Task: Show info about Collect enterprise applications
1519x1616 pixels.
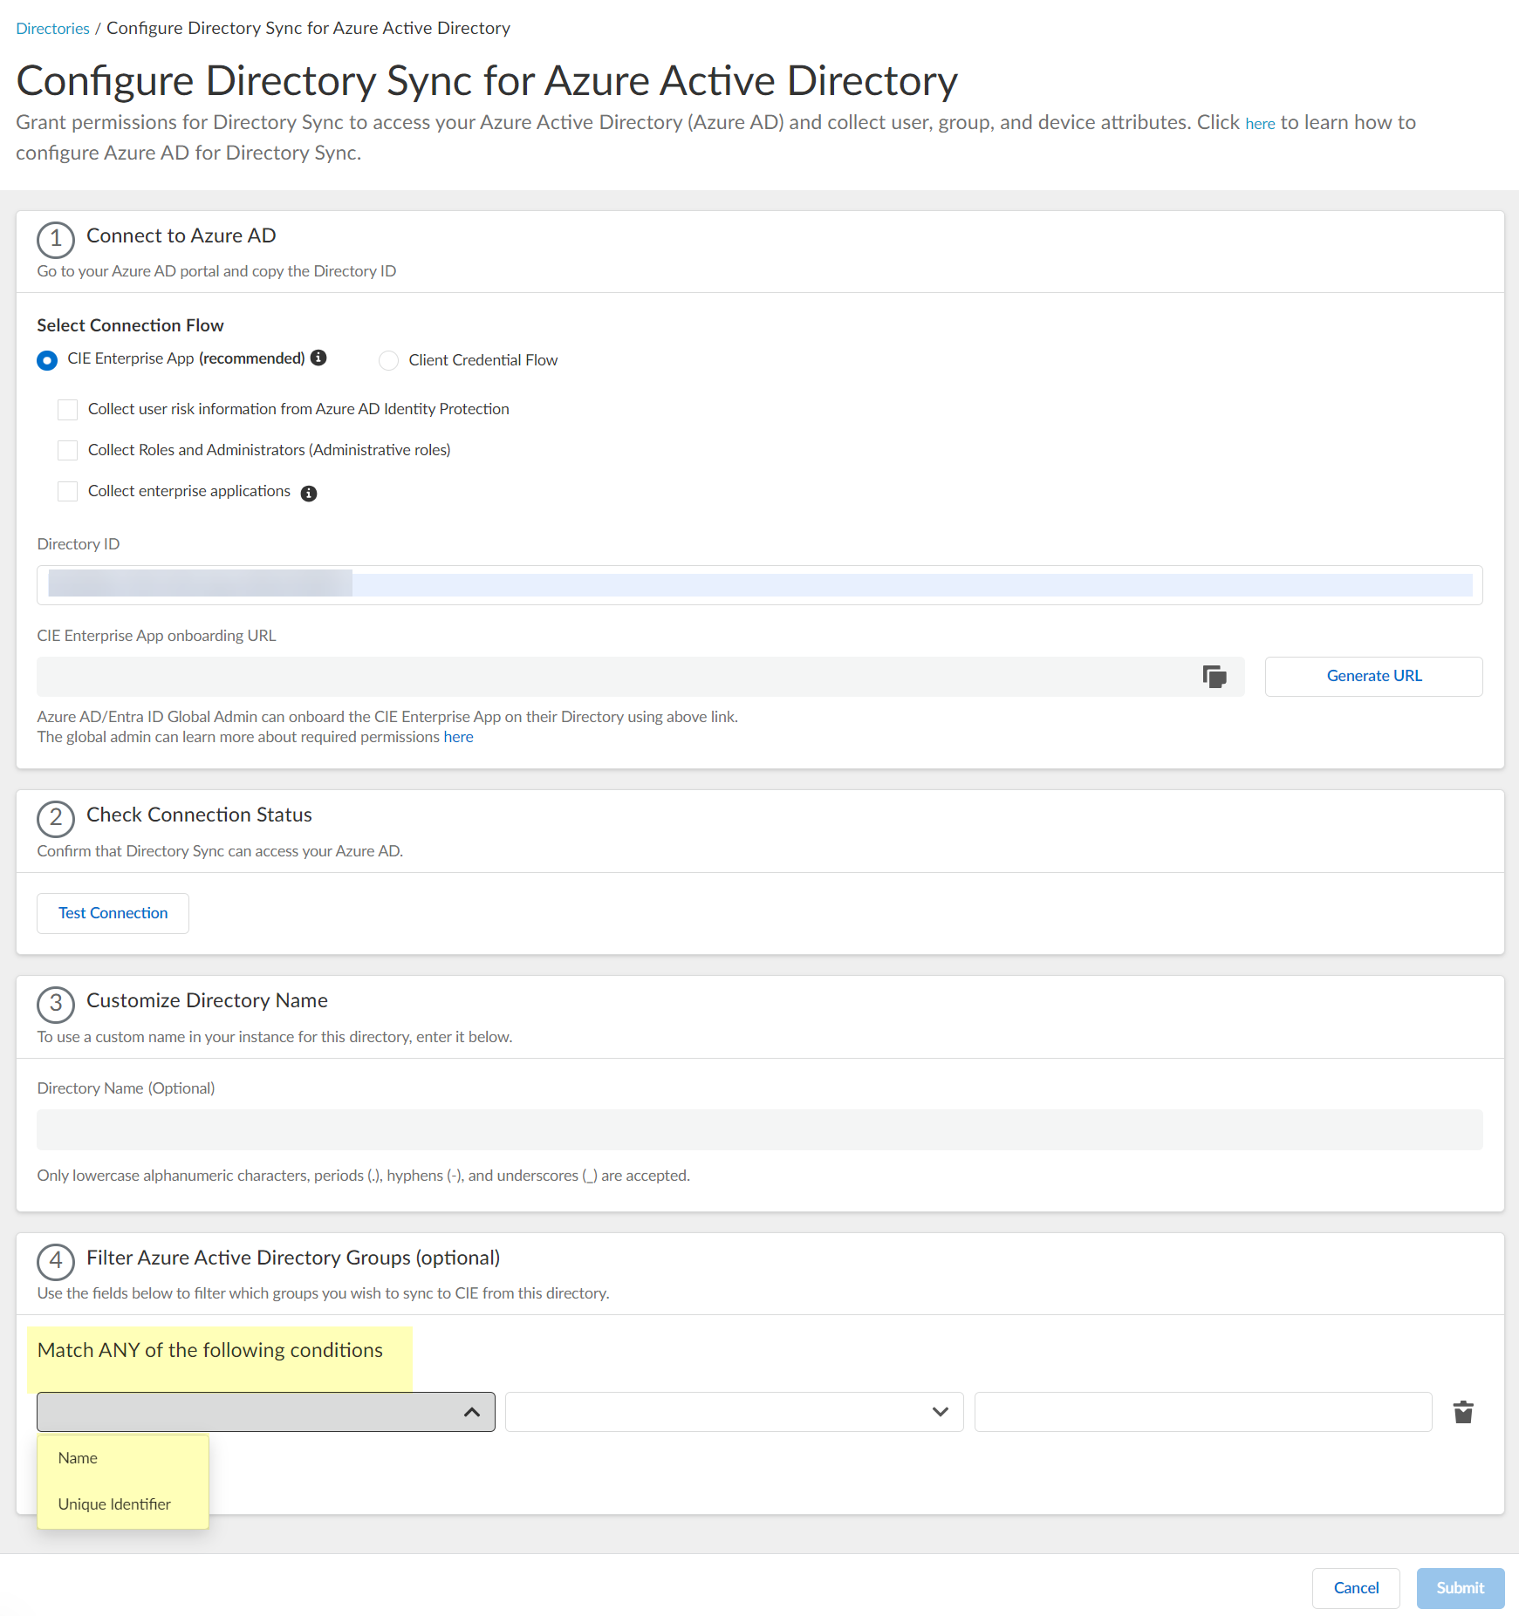Action: pos(309,494)
